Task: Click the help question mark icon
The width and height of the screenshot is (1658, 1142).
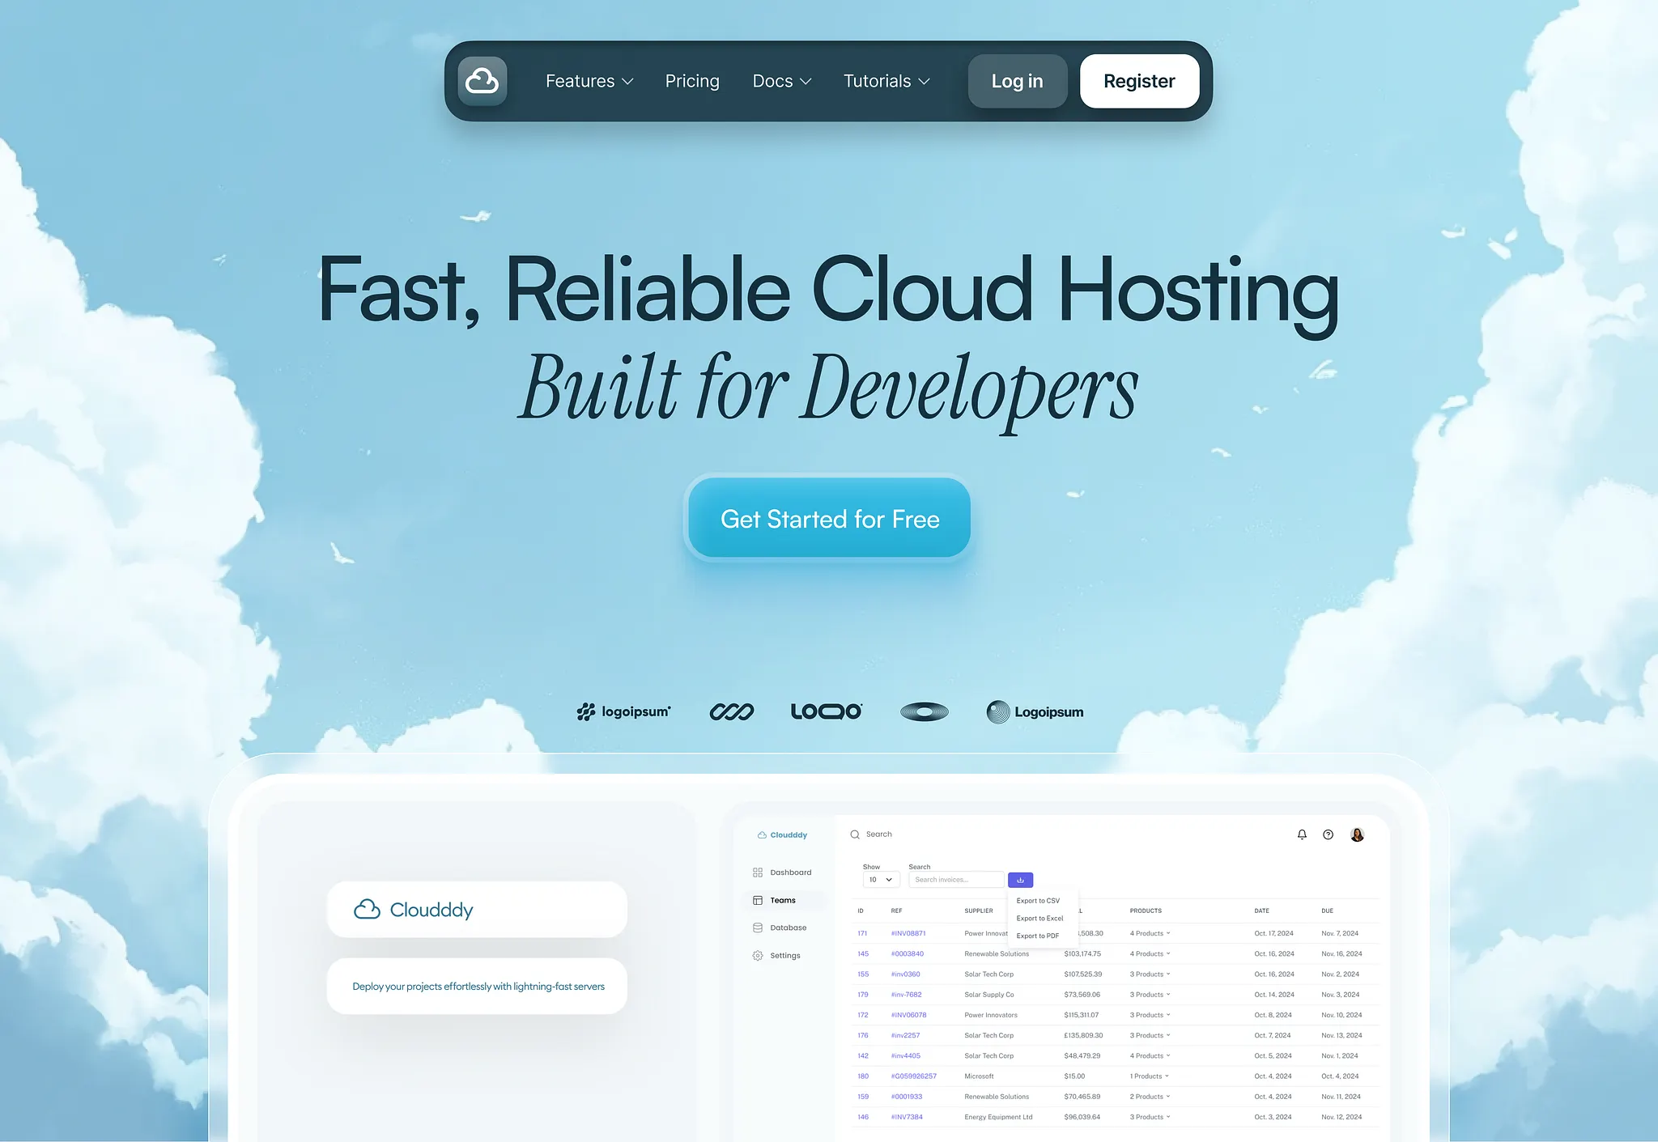Action: pyautogui.click(x=1328, y=834)
